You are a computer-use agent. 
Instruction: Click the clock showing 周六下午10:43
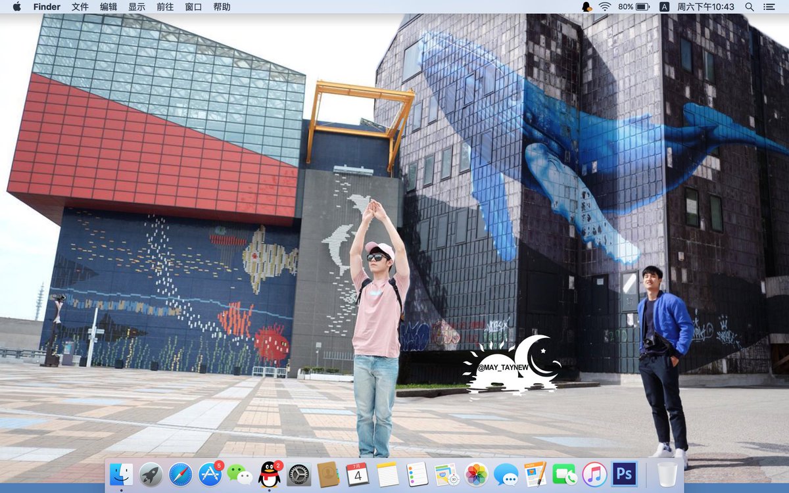coord(705,7)
